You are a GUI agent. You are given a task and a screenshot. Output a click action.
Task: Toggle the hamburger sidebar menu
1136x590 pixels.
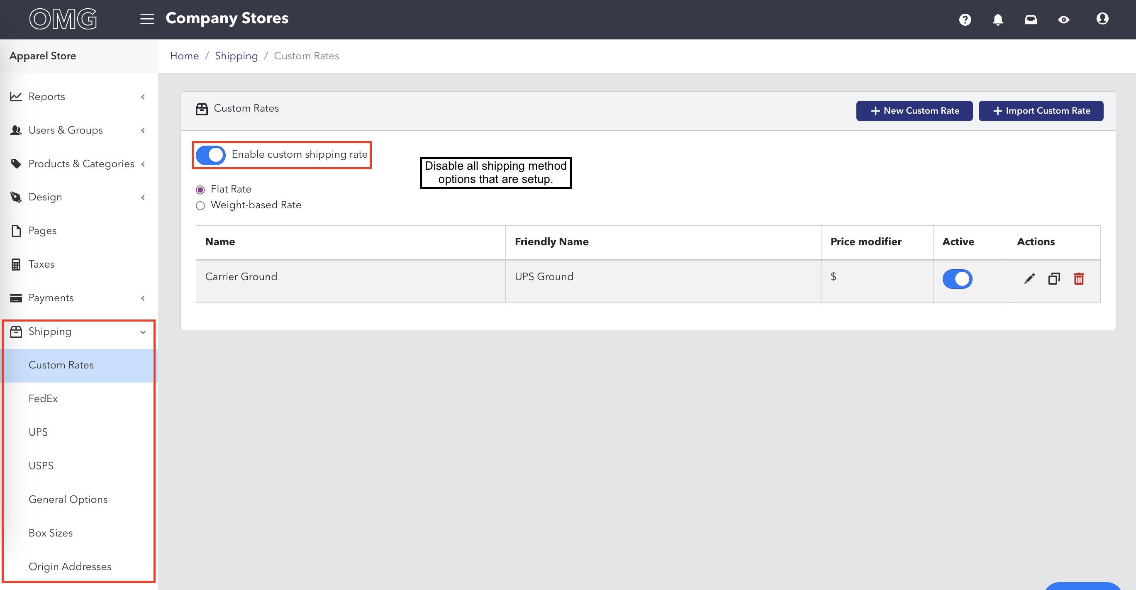pos(147,19)
